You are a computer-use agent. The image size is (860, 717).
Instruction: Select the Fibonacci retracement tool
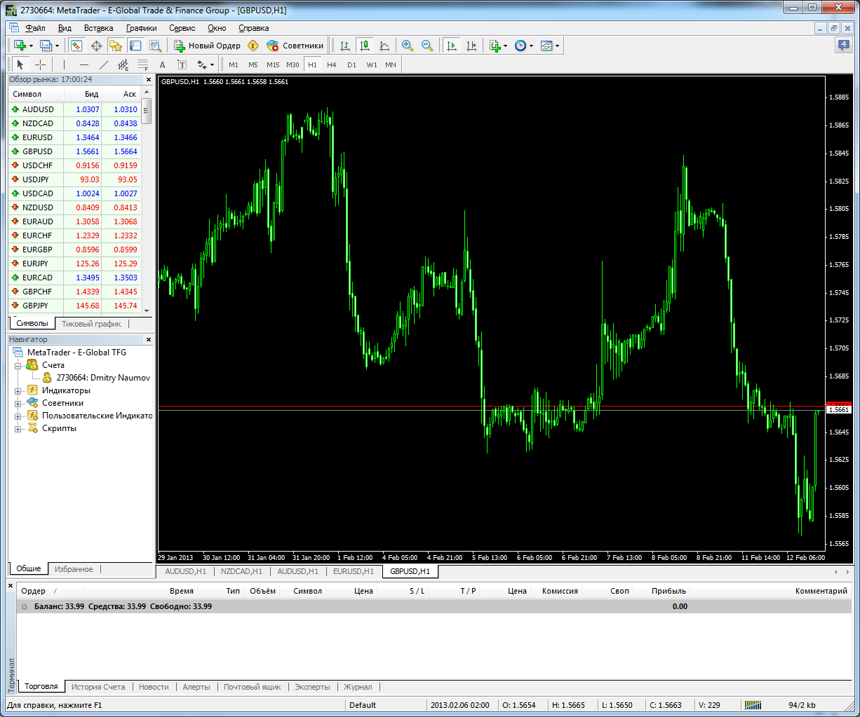click(x=143, y=64)
